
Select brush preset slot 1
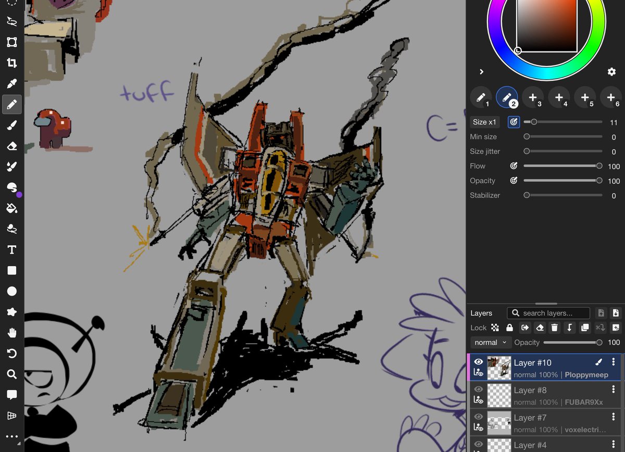[x=481, y=97]
